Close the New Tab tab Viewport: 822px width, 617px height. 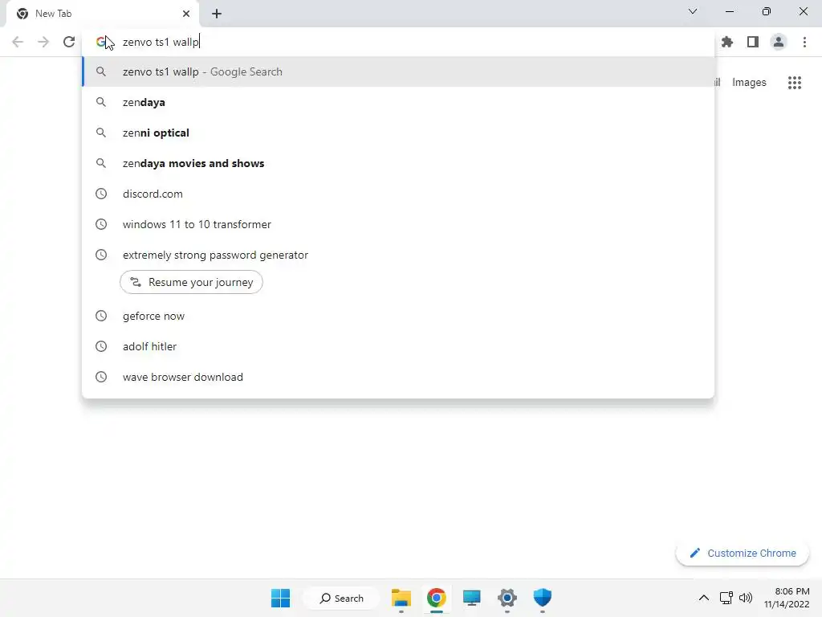(x=186, y=14)
